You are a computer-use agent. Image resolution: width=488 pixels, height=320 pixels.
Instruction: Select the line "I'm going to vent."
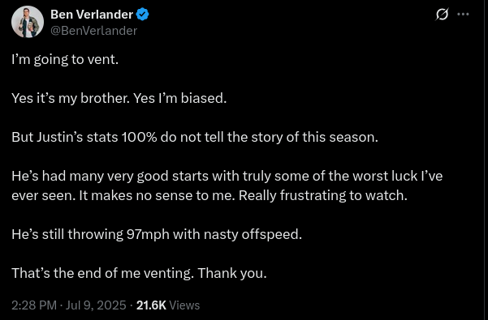click(65, 59)
